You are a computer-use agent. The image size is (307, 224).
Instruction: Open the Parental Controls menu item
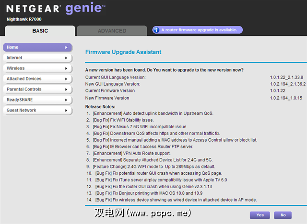pyautogui.click(x=37, y=90)
